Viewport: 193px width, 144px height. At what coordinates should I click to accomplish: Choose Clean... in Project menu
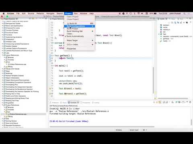point(80,34)
